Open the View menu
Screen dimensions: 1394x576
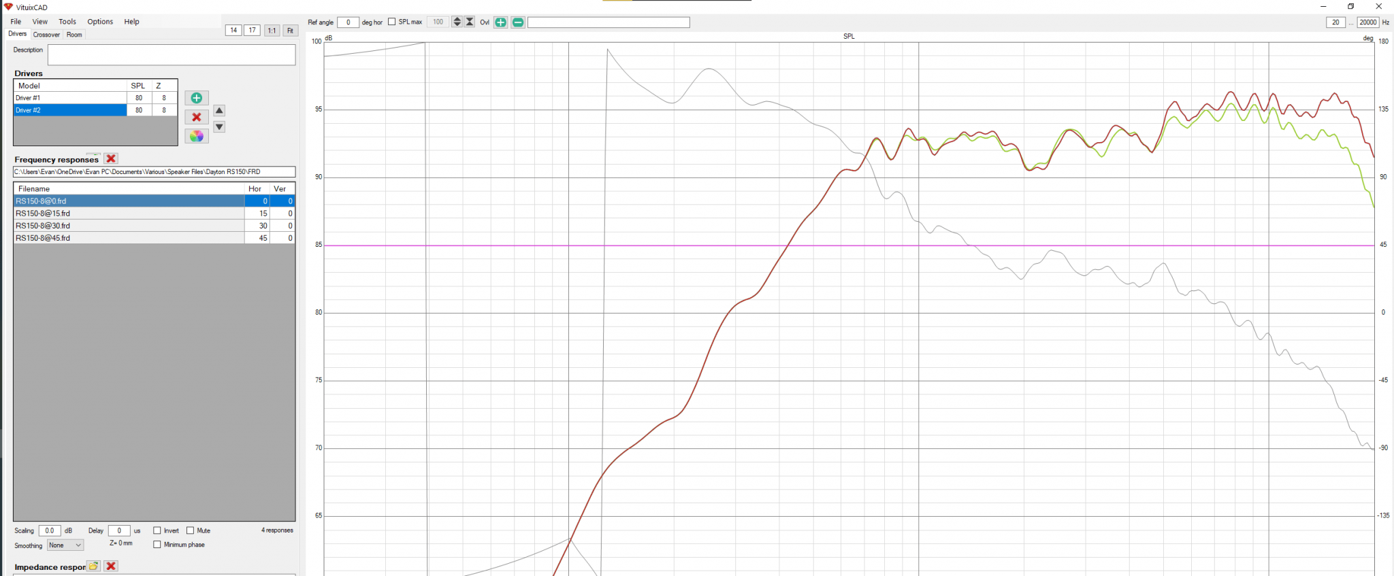point(40,22)
